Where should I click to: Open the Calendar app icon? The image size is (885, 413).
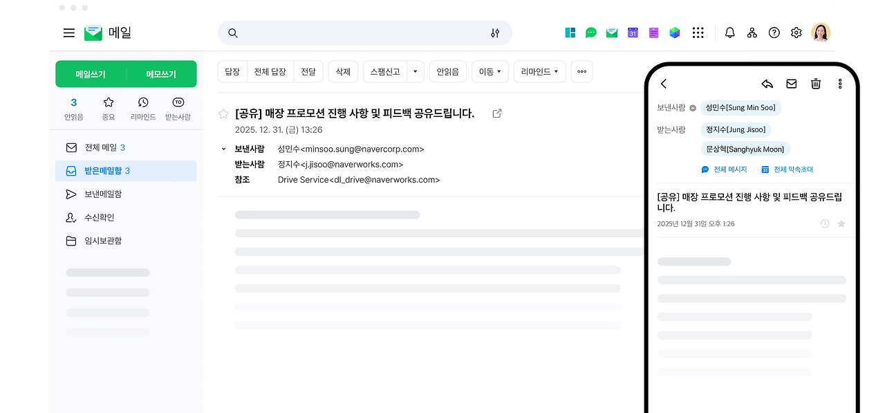[633, 33]
